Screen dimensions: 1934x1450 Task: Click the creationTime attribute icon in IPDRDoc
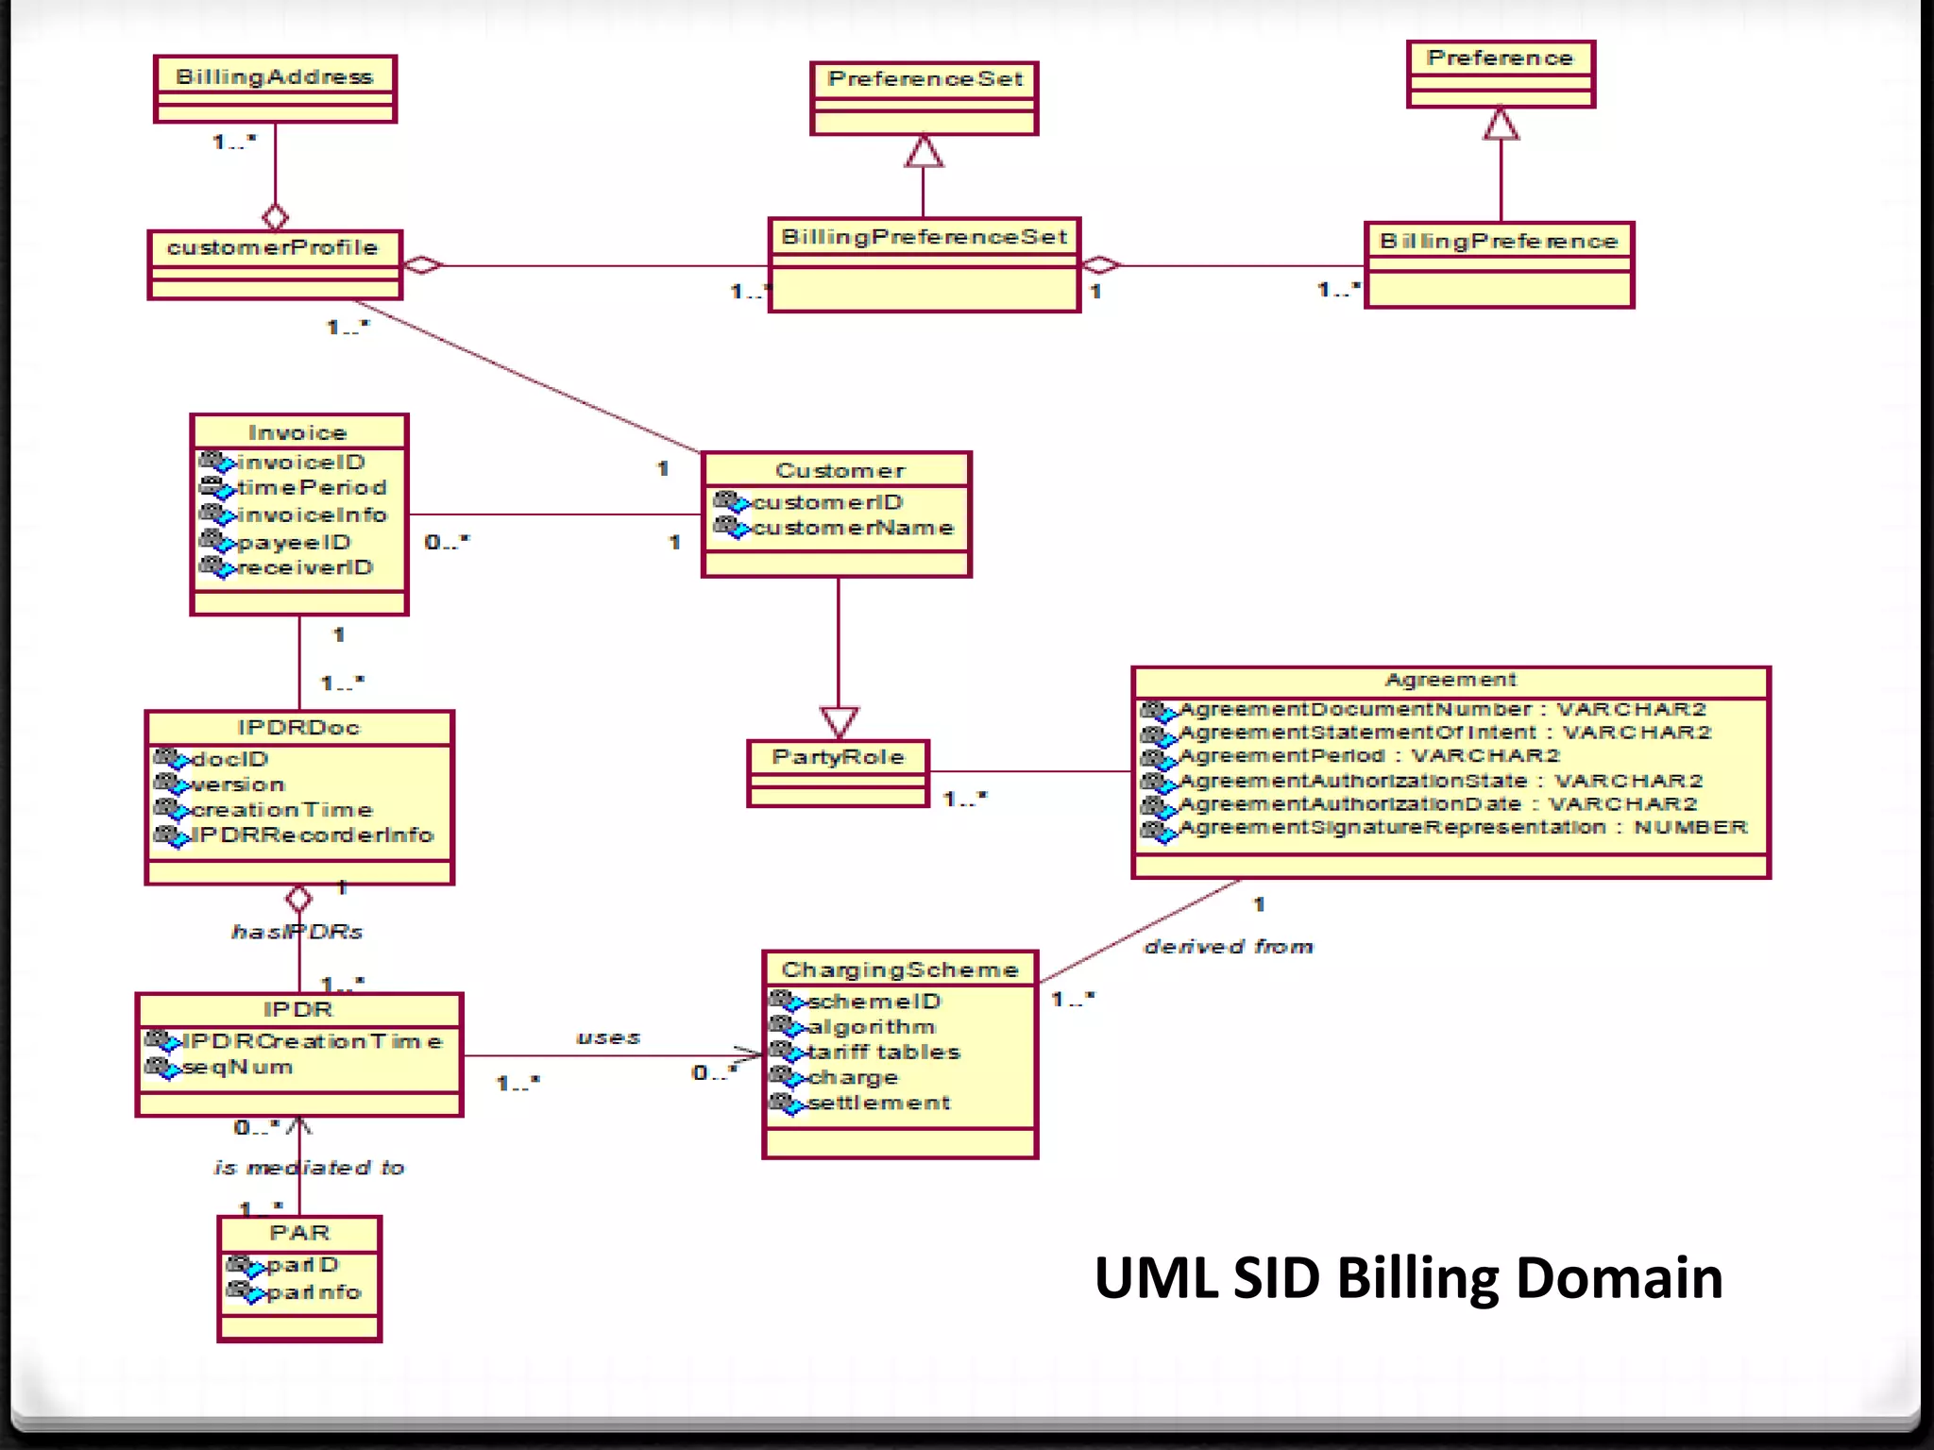pos(171,810)
